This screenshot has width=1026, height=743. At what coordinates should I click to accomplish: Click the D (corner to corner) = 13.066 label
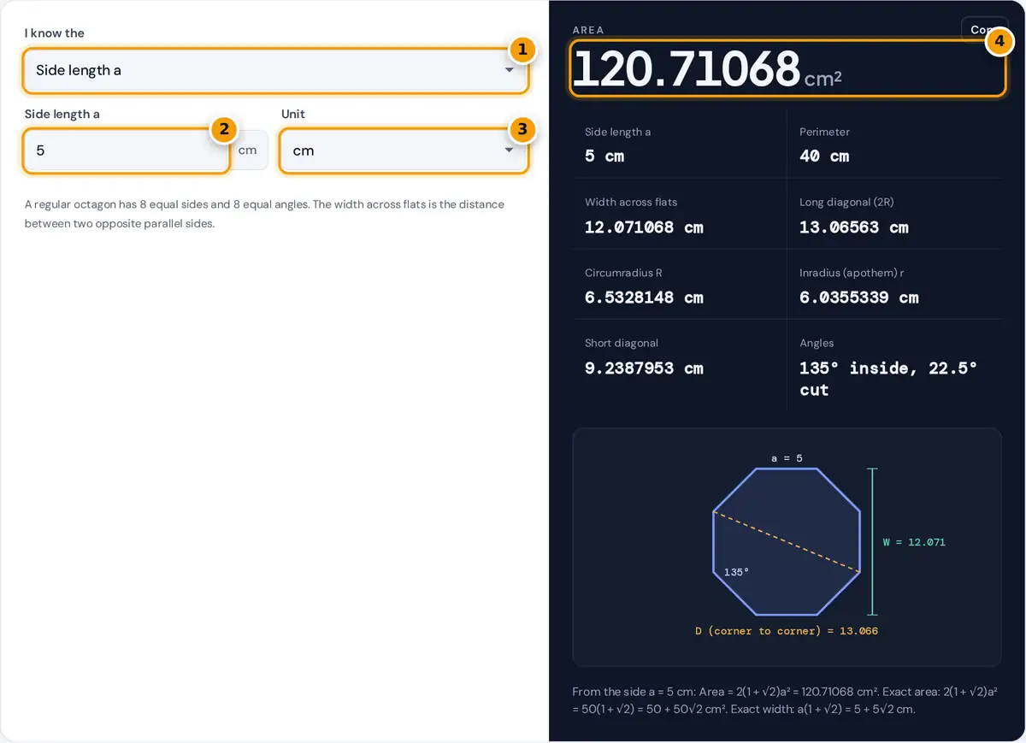787,631
